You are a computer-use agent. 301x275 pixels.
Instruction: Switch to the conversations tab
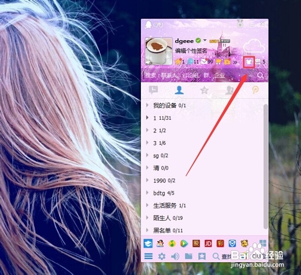(153, 90)
